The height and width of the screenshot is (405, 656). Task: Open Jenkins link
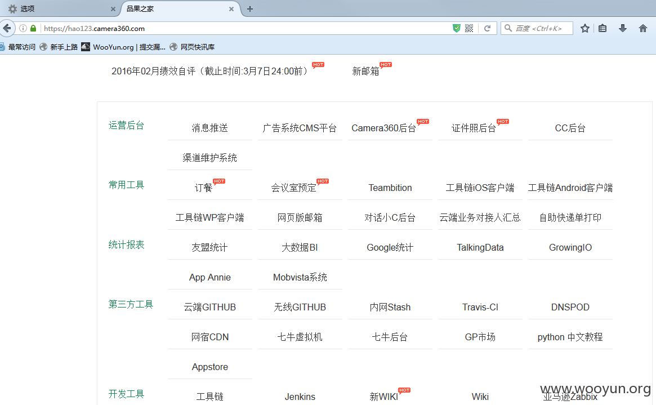pos(300,397)
